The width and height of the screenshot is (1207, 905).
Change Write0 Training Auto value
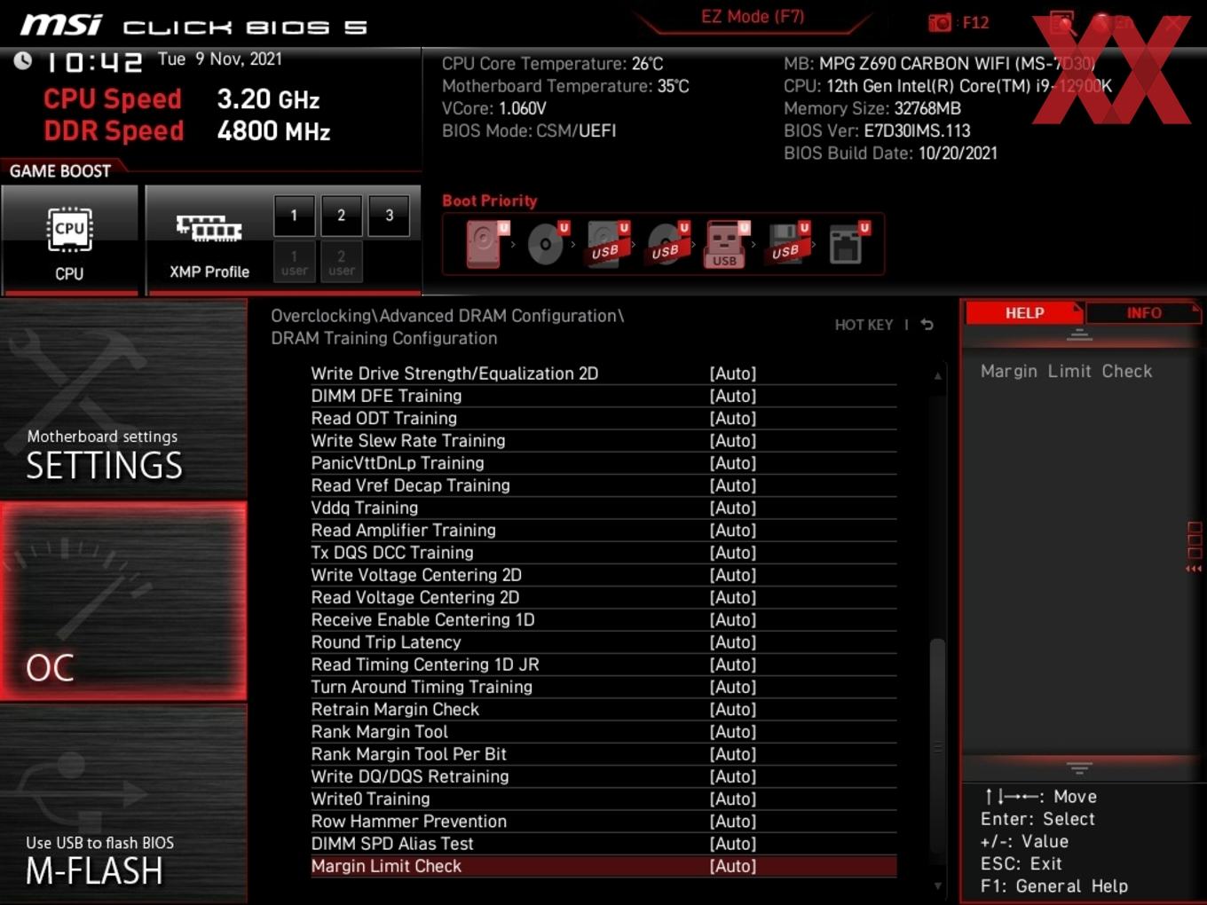click(x=733, y=799)
